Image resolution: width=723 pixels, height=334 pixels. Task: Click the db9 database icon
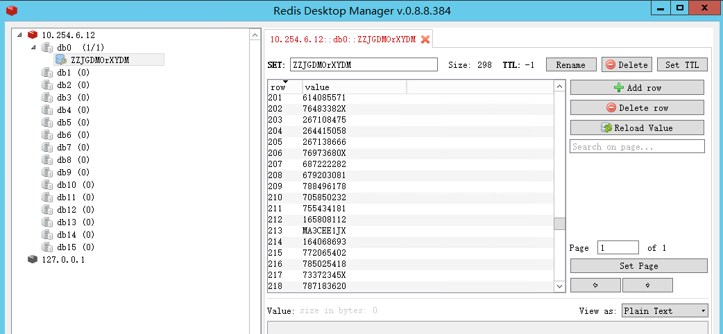point(47,172)
